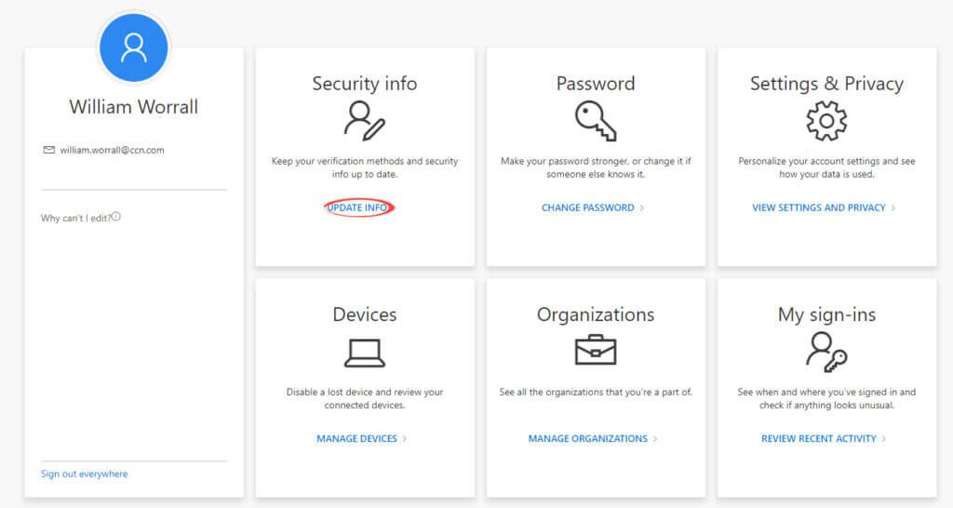This screenshot has height=508, width=953.
Task: Open the MANAGE DEVICES link
Action: pyautogui.click(x=356, y=439)
